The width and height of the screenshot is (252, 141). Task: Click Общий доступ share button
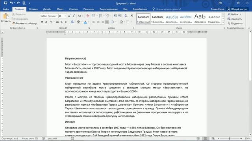[x=237, y=9]
